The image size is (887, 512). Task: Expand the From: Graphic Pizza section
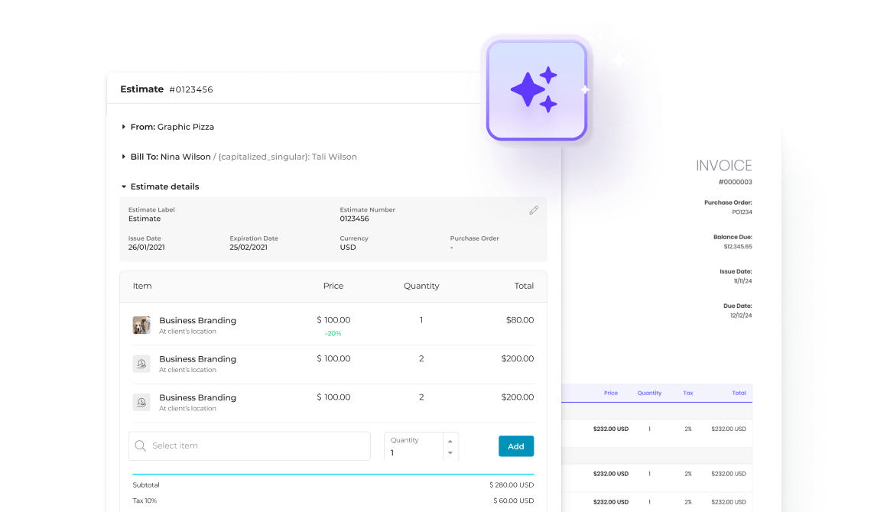click(x=124, y=127)
